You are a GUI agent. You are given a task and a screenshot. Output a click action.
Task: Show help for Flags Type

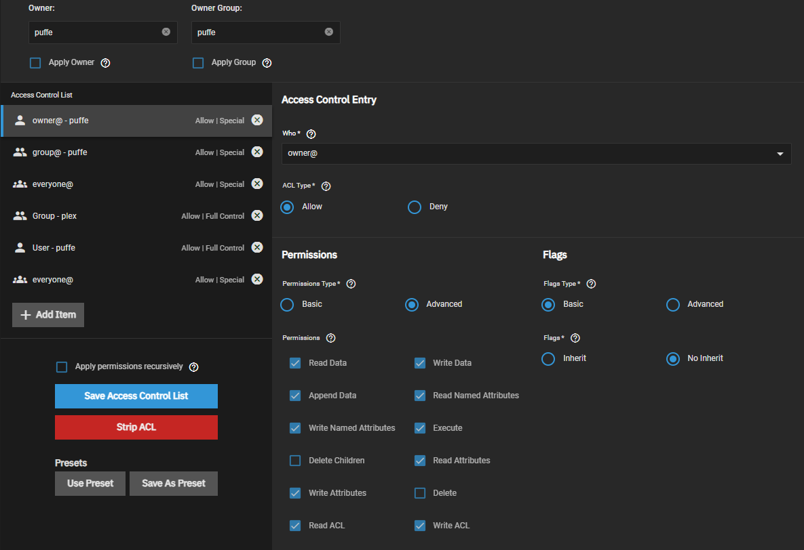[x=591, y=284]
